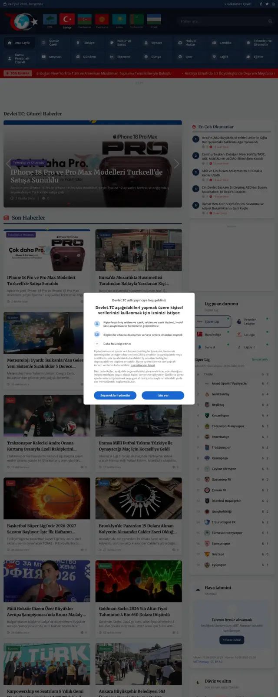278x697 pixels.
Task: Select the Uzbekistan flag
Action: click(154, 19)
